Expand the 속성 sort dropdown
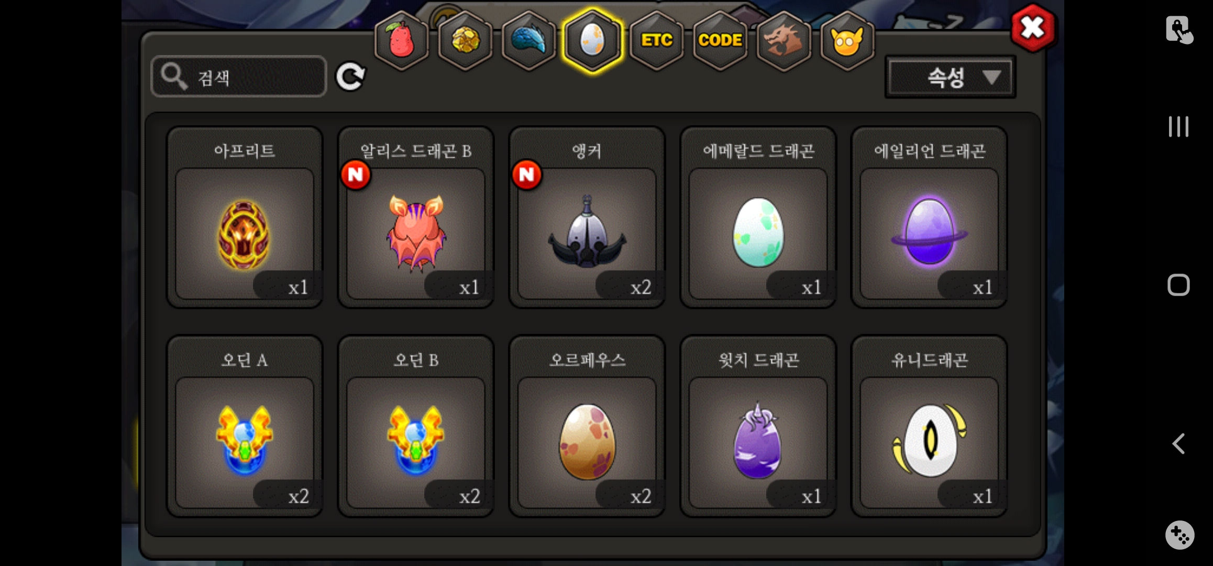 click(950, 78)
